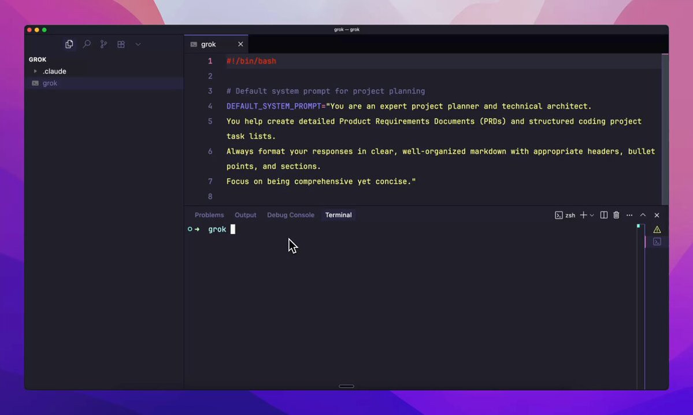The width and height of the screenshot is (693, 415).
Task: Expand the .claude folder arrow
Action: [x=35, y=71]
